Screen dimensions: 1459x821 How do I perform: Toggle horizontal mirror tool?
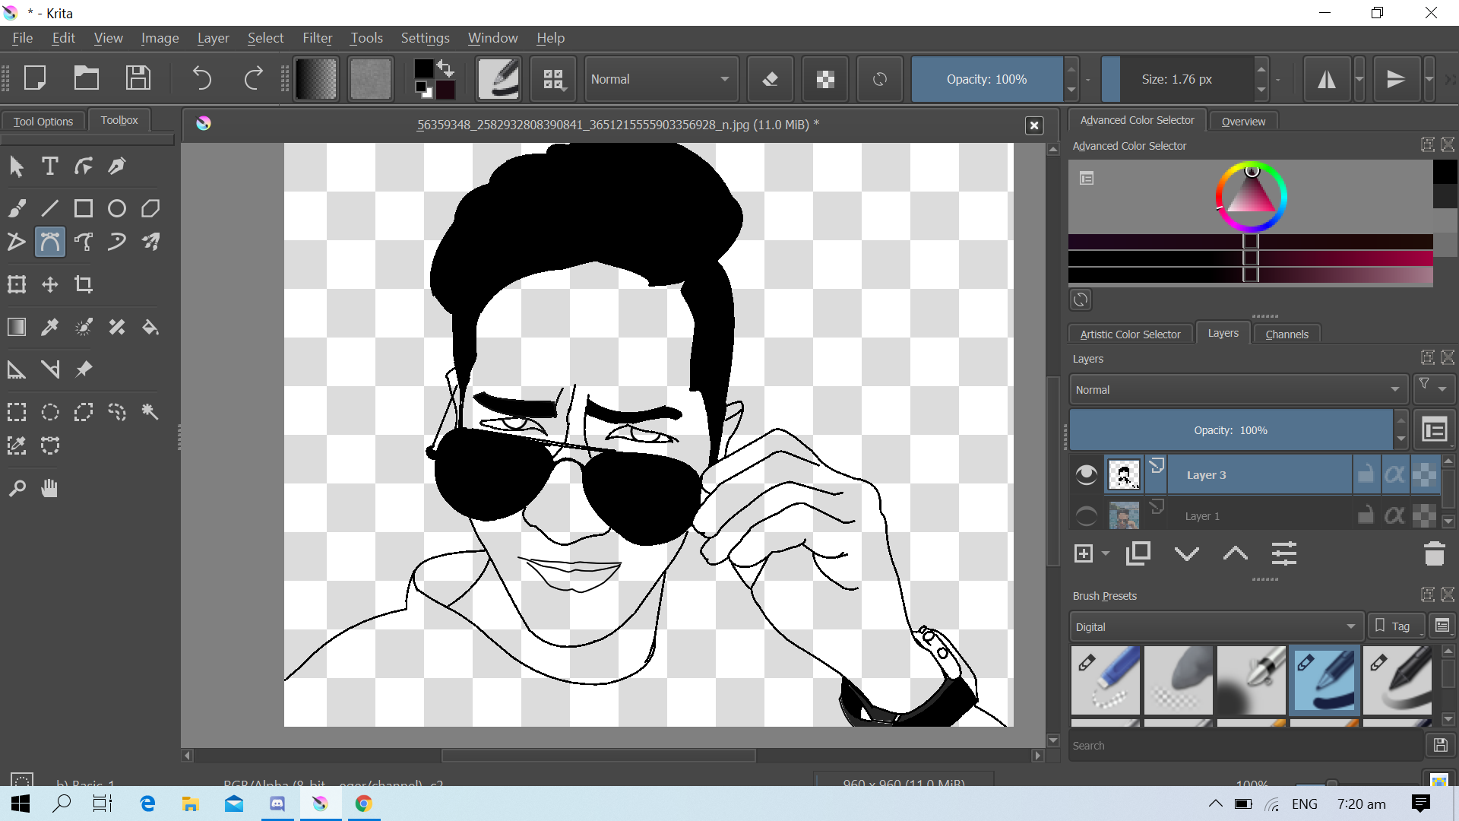click(1327, 78)
